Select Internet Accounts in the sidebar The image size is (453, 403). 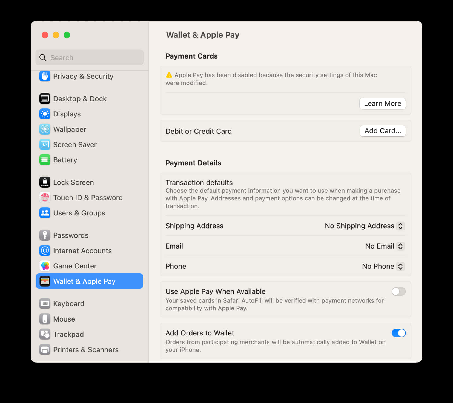click(x=90, y=251)
